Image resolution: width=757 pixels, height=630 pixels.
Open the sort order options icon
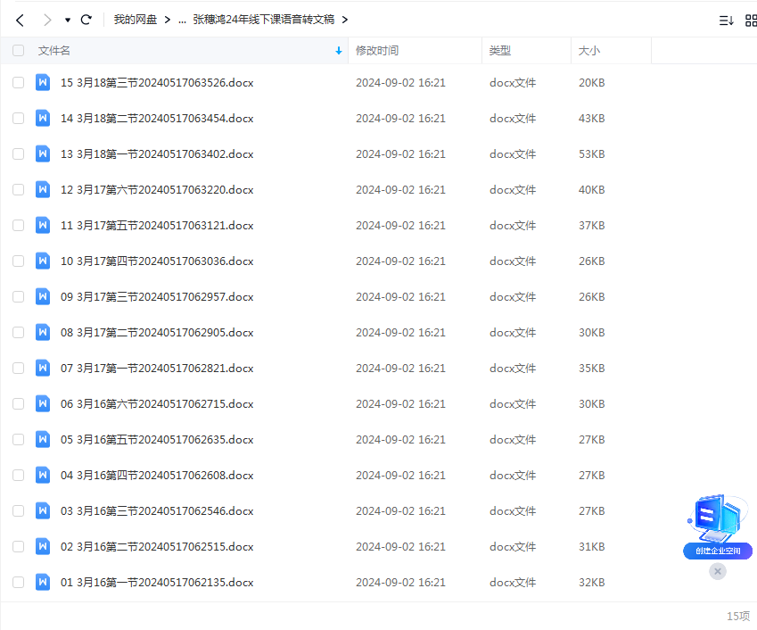[726, 21]
